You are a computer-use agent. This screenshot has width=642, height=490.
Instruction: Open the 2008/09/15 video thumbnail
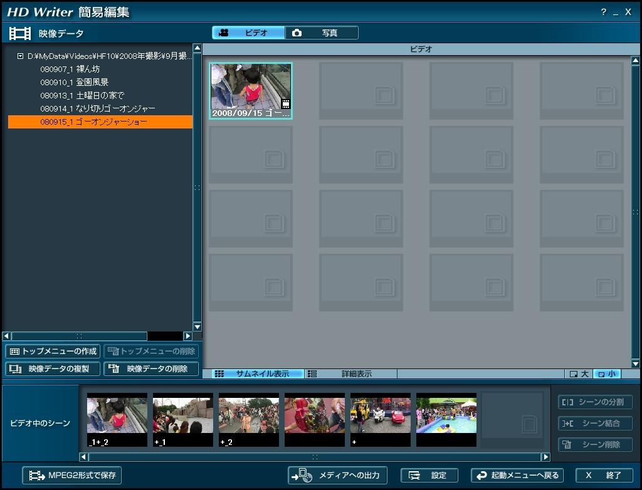(x=251, y=91)
